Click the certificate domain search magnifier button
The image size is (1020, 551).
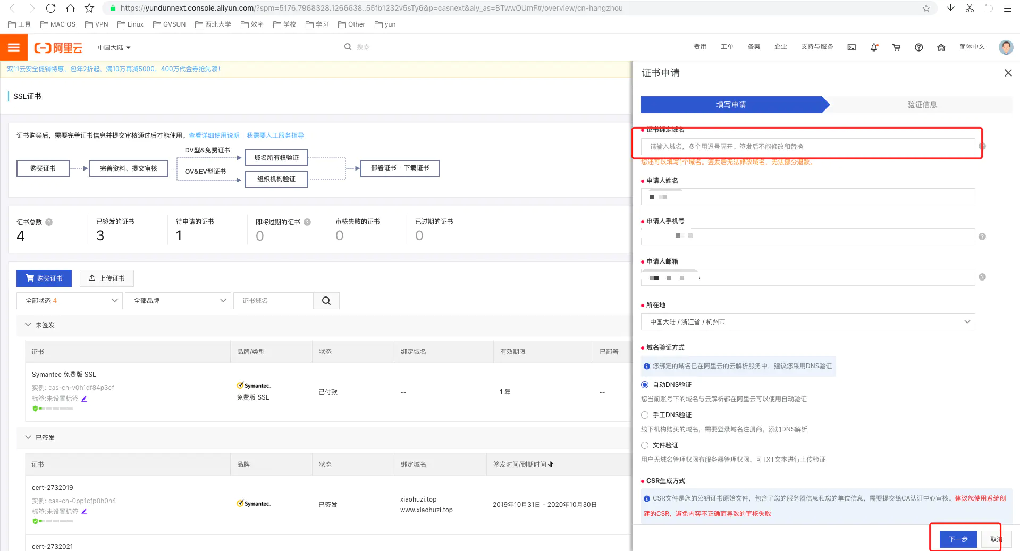coord(326,301)
